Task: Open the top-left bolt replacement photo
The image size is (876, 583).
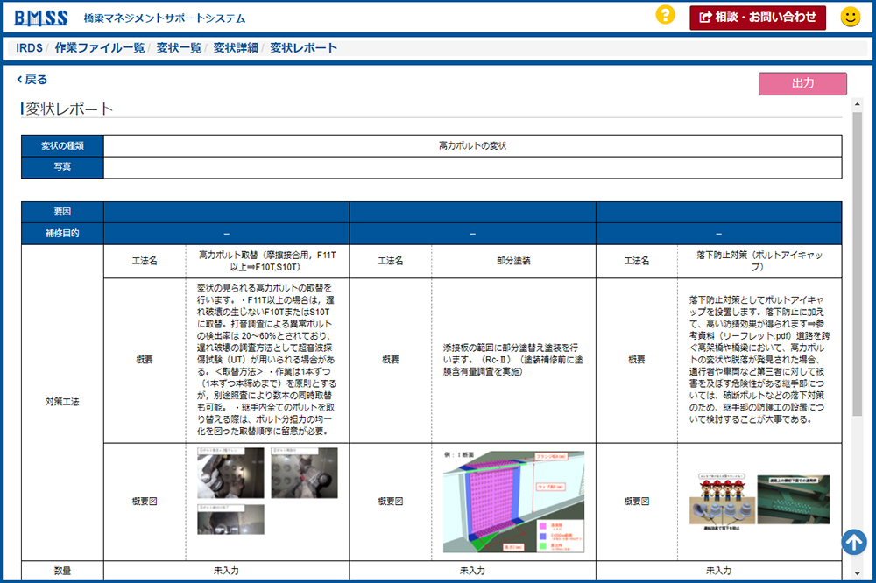Action: [230, 473]
